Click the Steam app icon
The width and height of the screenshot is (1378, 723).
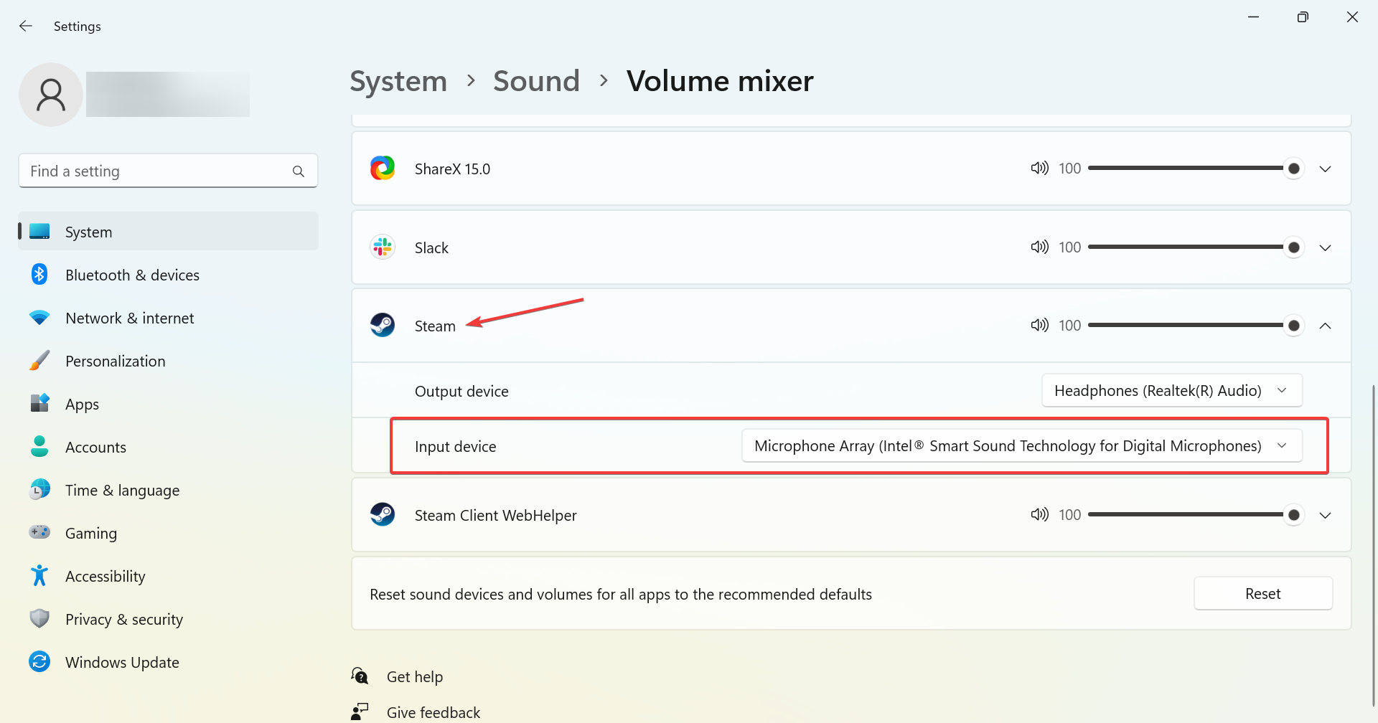click(x=383, y=326)
